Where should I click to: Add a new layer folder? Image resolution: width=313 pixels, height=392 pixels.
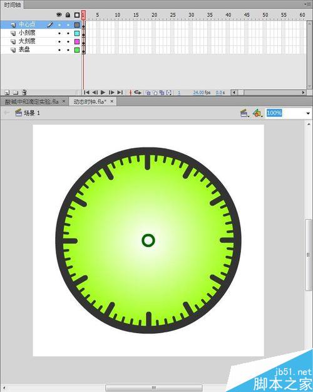point(16,92)
